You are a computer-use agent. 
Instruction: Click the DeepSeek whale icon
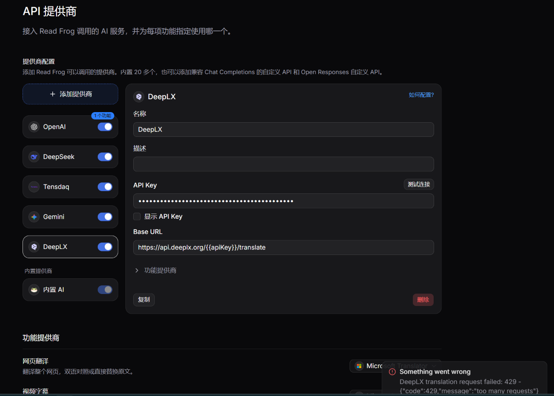point(34,157)
